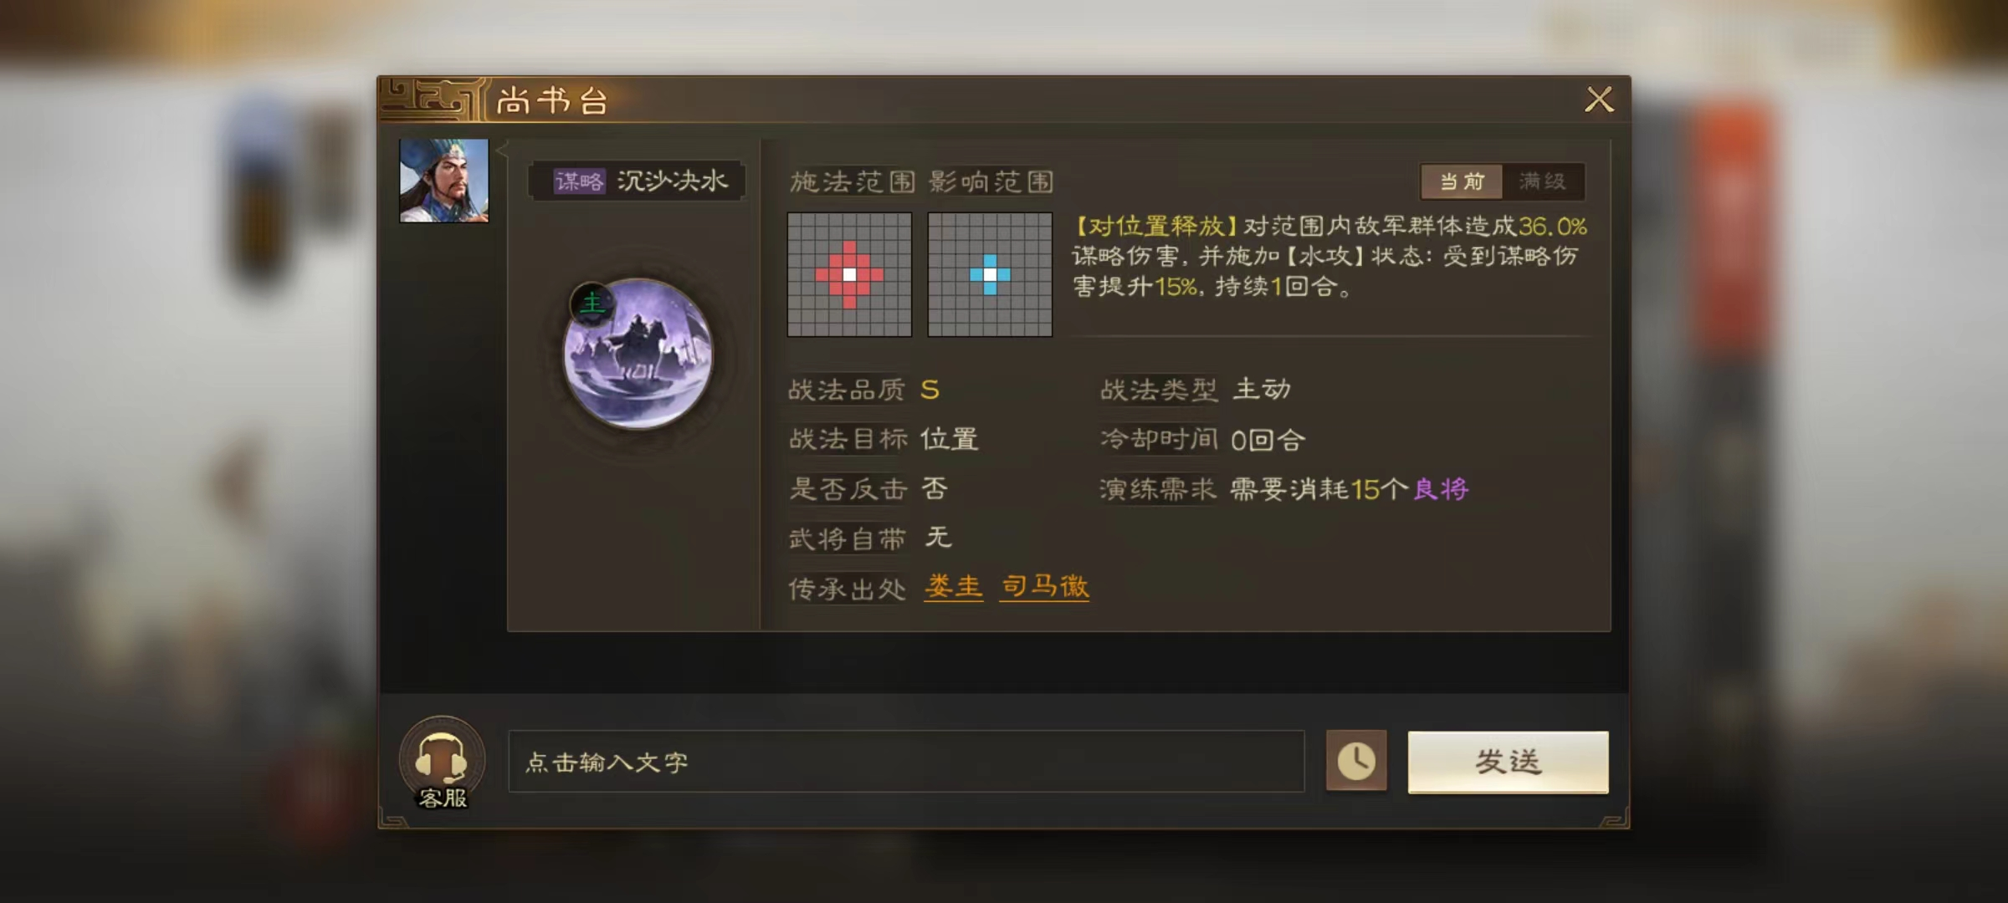The height and width of the screenshot is (903, 2008).
Task: Click the 点击输入文字 text input field
Action: pos(906,762)
